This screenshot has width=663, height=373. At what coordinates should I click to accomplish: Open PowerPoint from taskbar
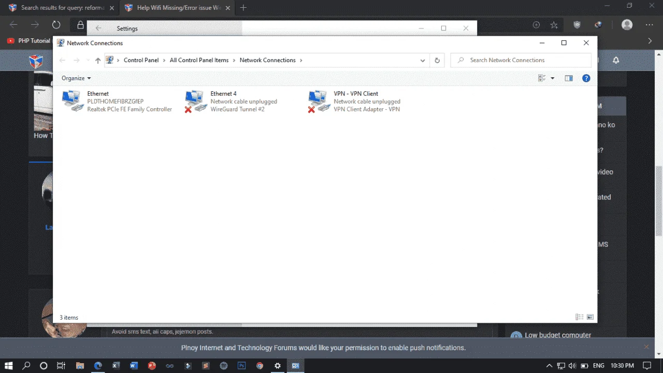(152, 365)
